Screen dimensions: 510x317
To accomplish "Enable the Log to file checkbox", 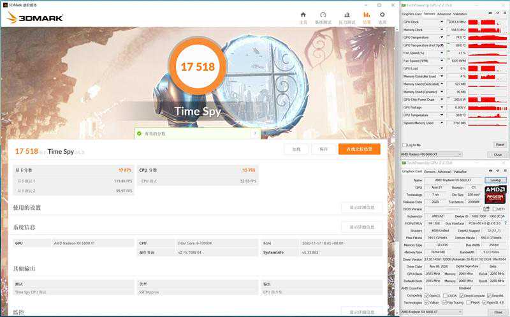I will pyautogui.click(x=404, y=145).
